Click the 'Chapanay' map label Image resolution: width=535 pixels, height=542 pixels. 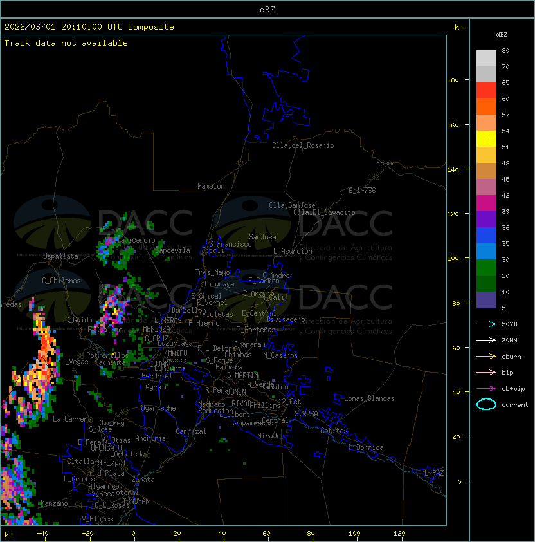coord(249,344)
